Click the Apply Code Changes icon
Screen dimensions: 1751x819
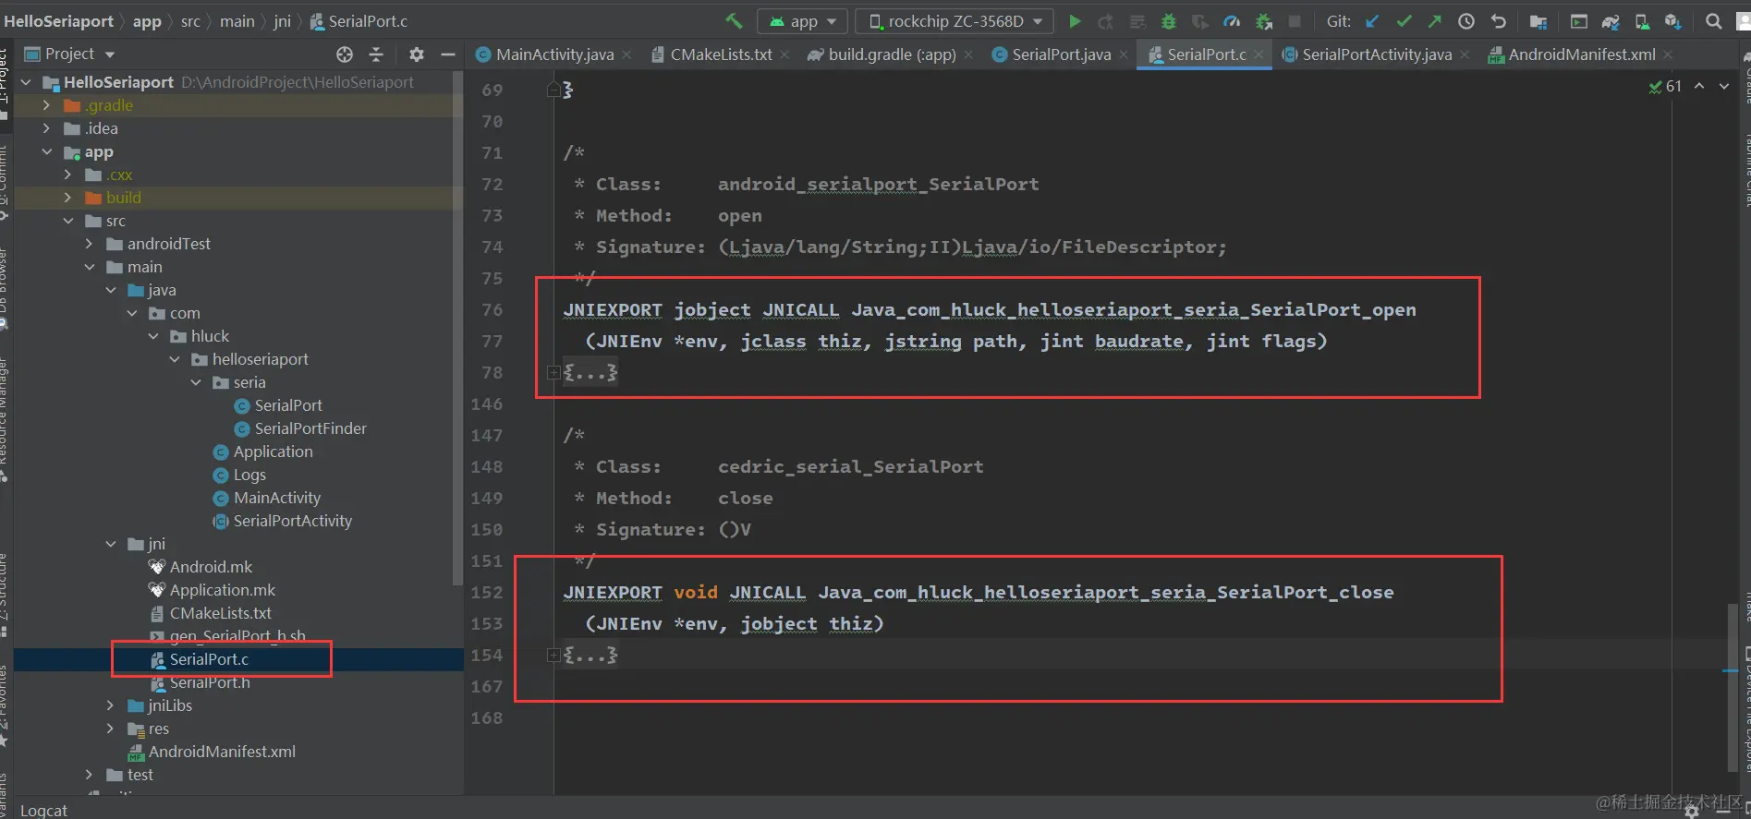1137,20
